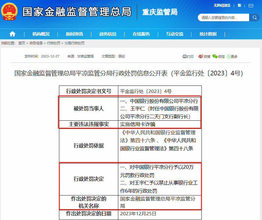The width and height of the screenshot is (262, 220).
Task: Click the 首页 breadcrumb link
Action: point(22,43)
